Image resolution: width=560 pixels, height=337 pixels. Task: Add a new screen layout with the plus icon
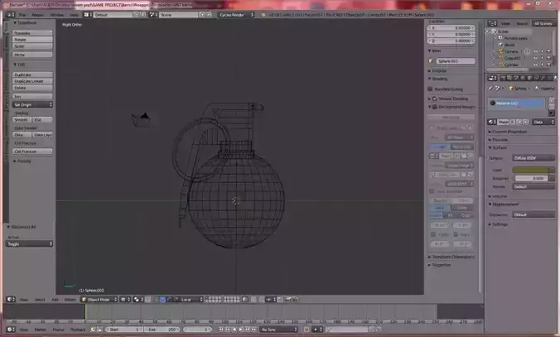(136, 15)
